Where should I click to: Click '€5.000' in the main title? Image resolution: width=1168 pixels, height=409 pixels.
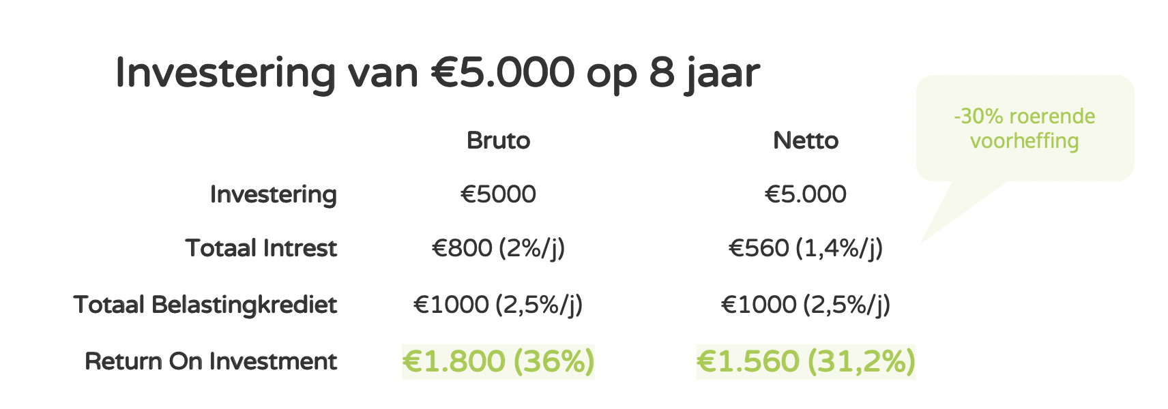click(503, 72)
